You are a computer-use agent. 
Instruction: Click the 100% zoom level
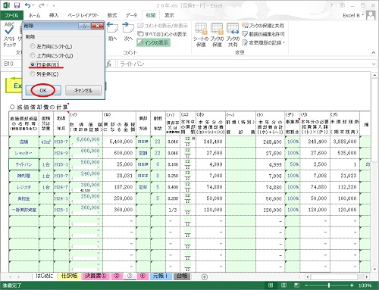(365, 285)
